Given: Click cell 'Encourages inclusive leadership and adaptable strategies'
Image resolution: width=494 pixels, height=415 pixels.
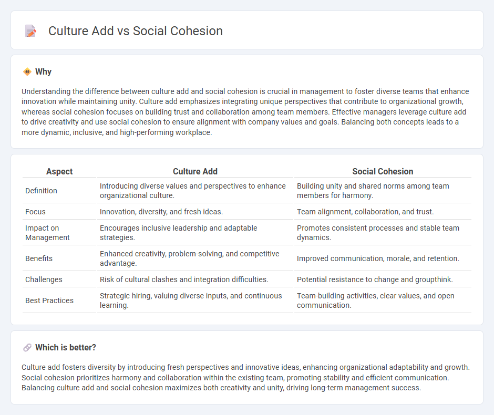Looking at the screenshot, I should click(195, 233).
